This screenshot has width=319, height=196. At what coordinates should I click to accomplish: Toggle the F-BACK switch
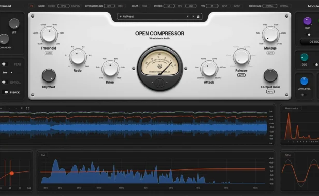coord(5,92)
